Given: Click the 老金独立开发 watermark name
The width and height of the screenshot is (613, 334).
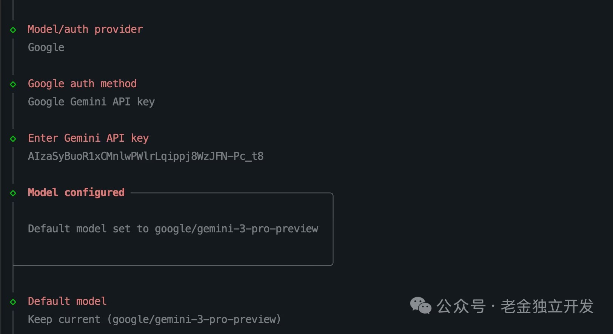Looking at the screenshot, I should pos(547,306).
